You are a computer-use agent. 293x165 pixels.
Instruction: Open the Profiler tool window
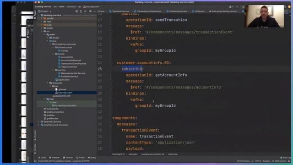80,158
